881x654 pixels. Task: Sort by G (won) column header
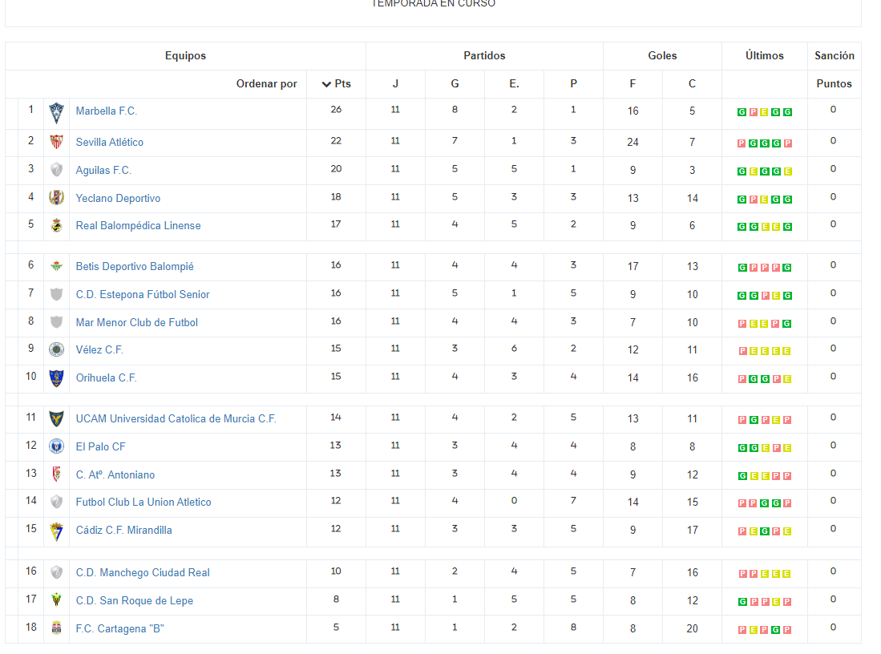click(455, 83)
